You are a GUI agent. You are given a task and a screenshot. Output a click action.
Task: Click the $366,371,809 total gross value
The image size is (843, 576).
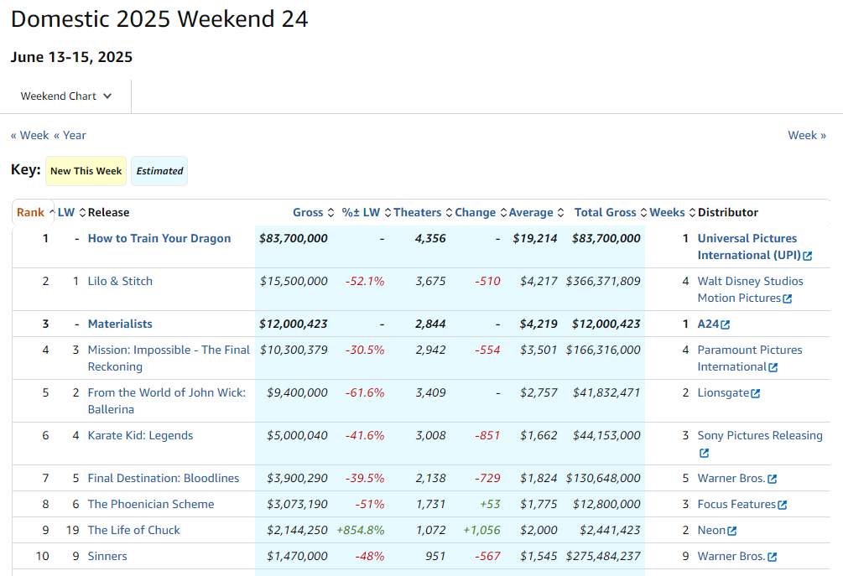[602, 281]
